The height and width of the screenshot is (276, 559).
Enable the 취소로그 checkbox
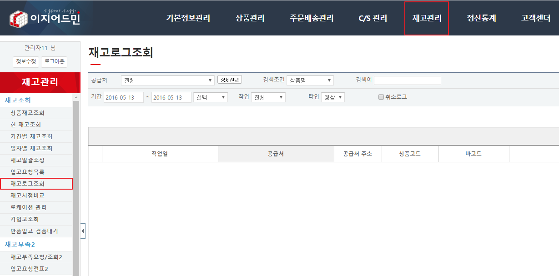coord(381,97)
